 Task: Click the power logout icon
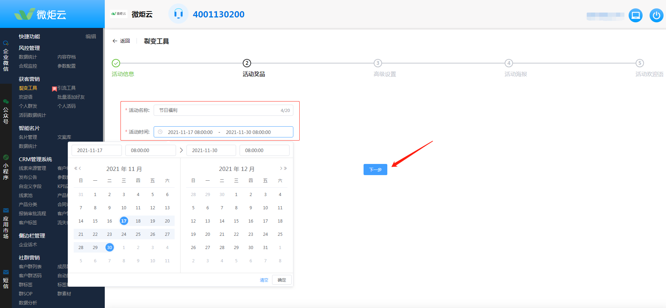point(657,15)
